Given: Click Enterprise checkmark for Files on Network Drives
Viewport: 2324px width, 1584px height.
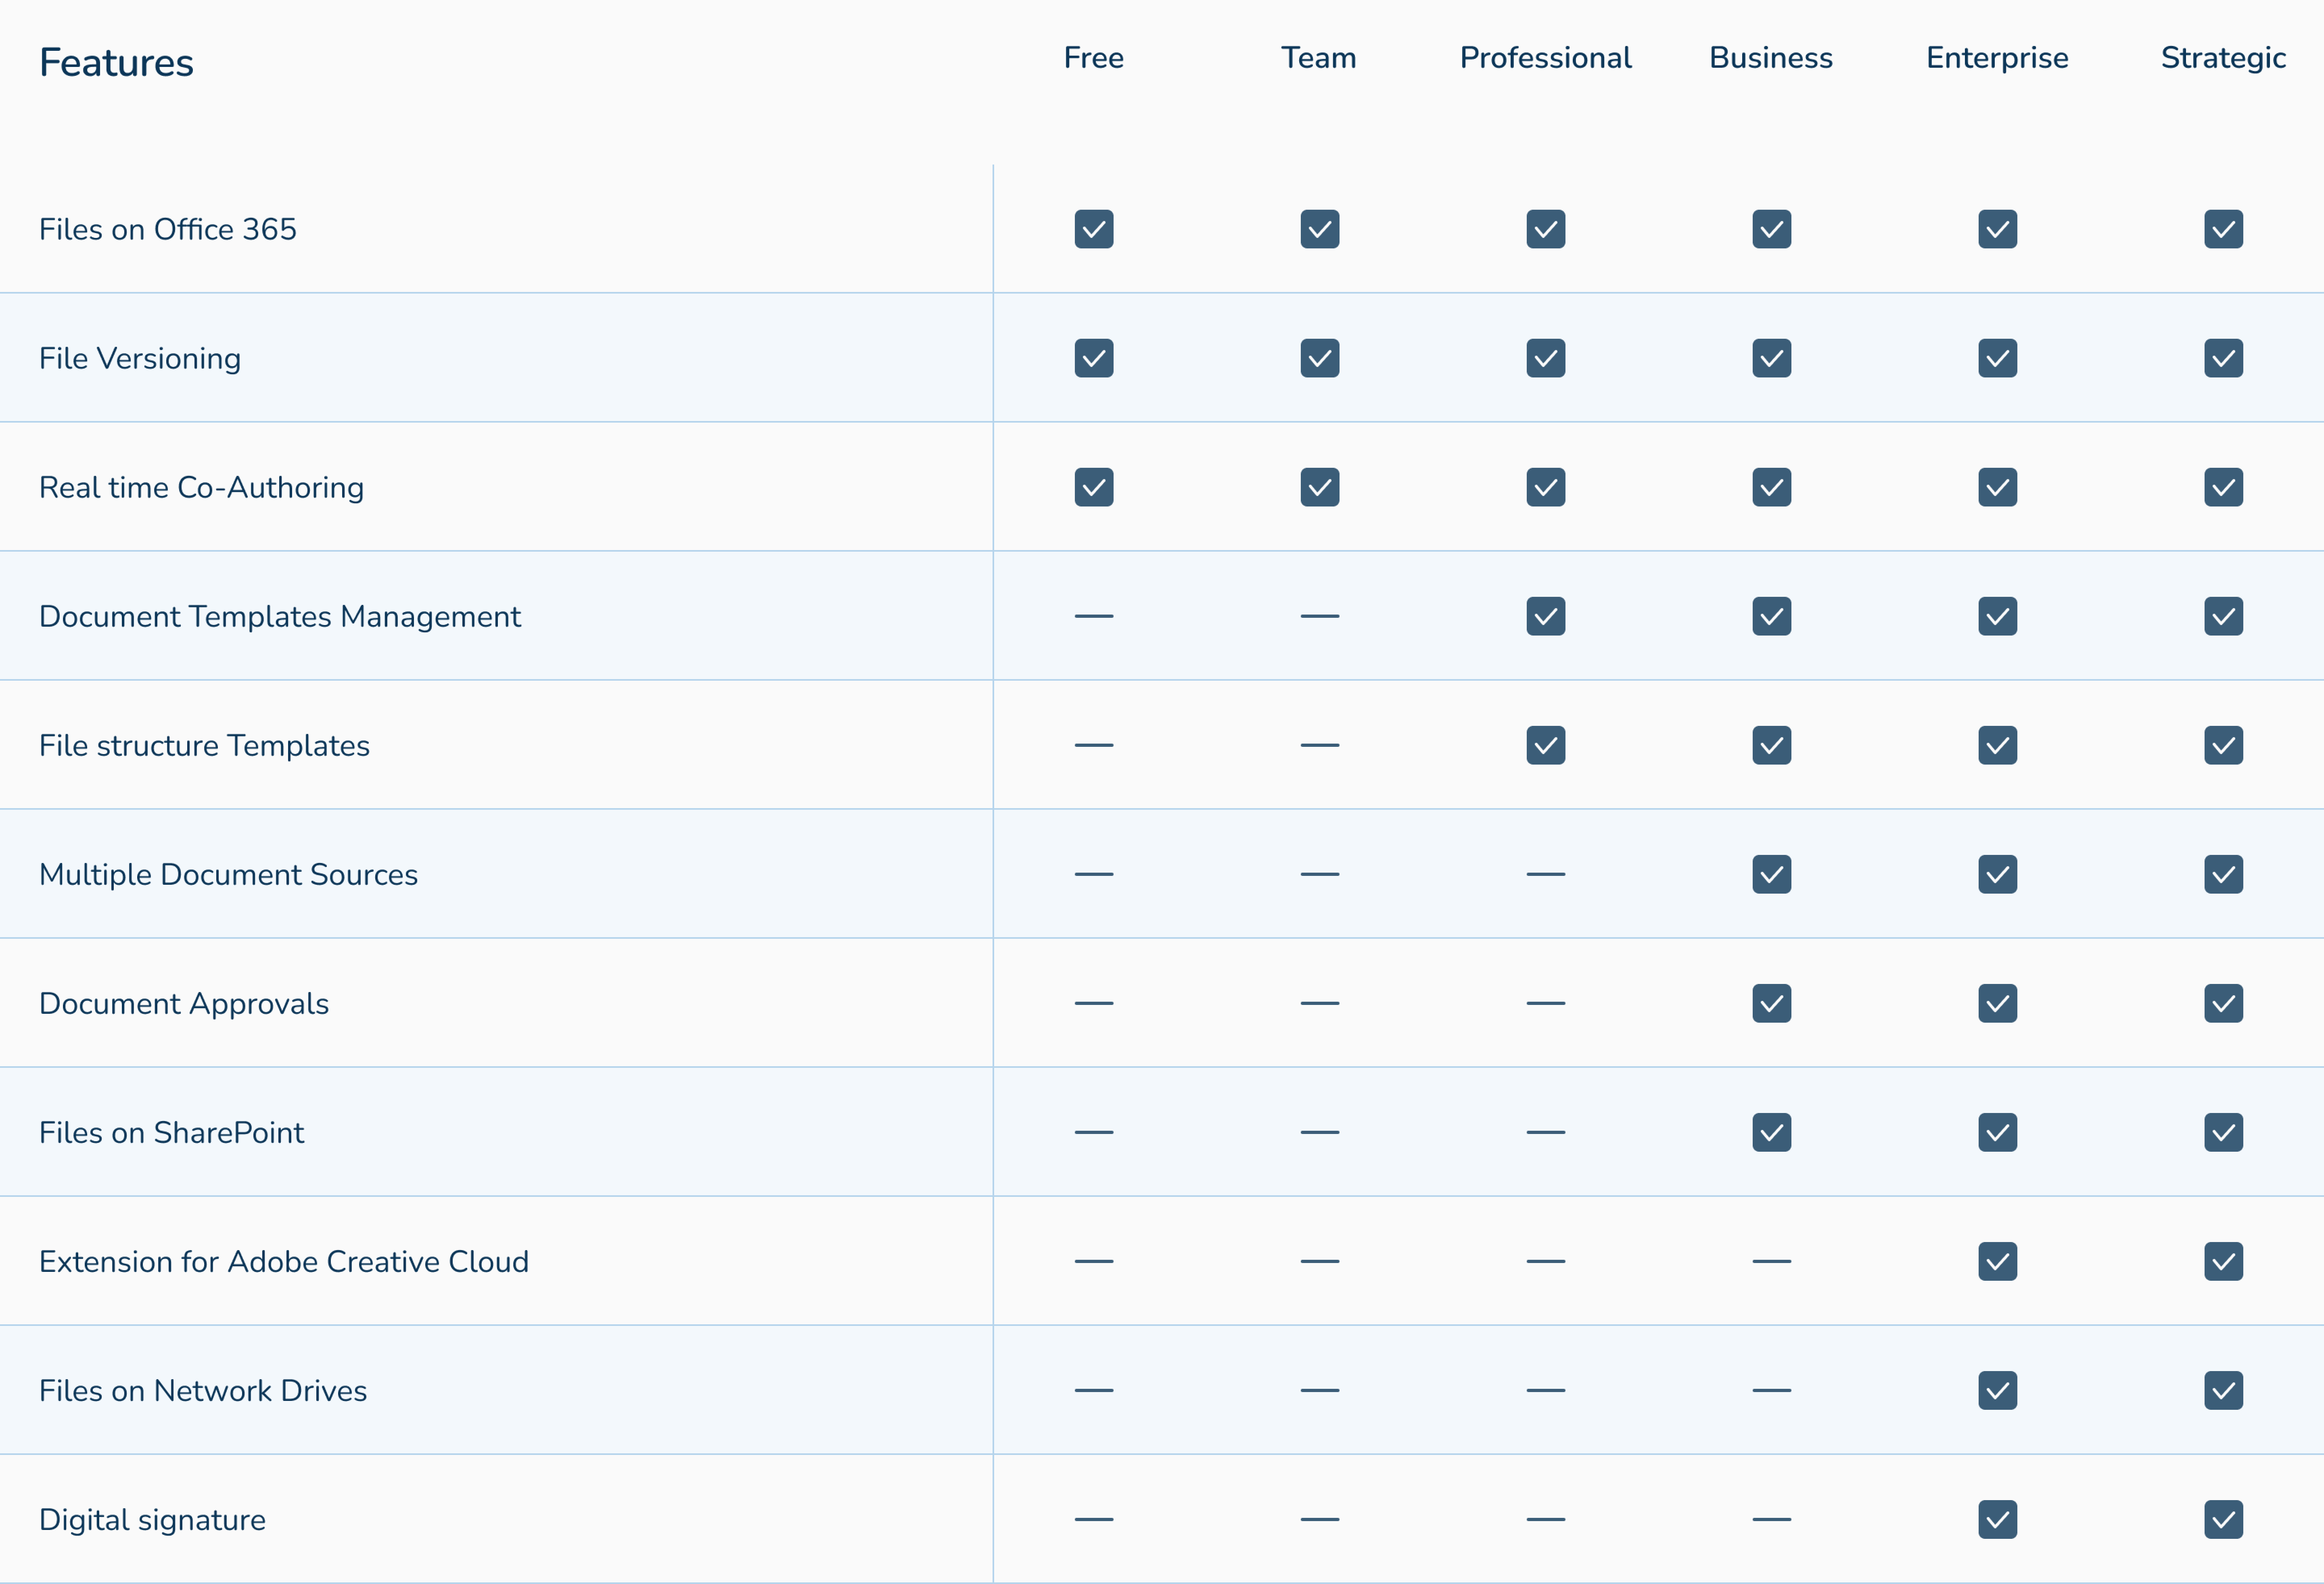Looking at the screenshot, I should tap(1997, 1389).
